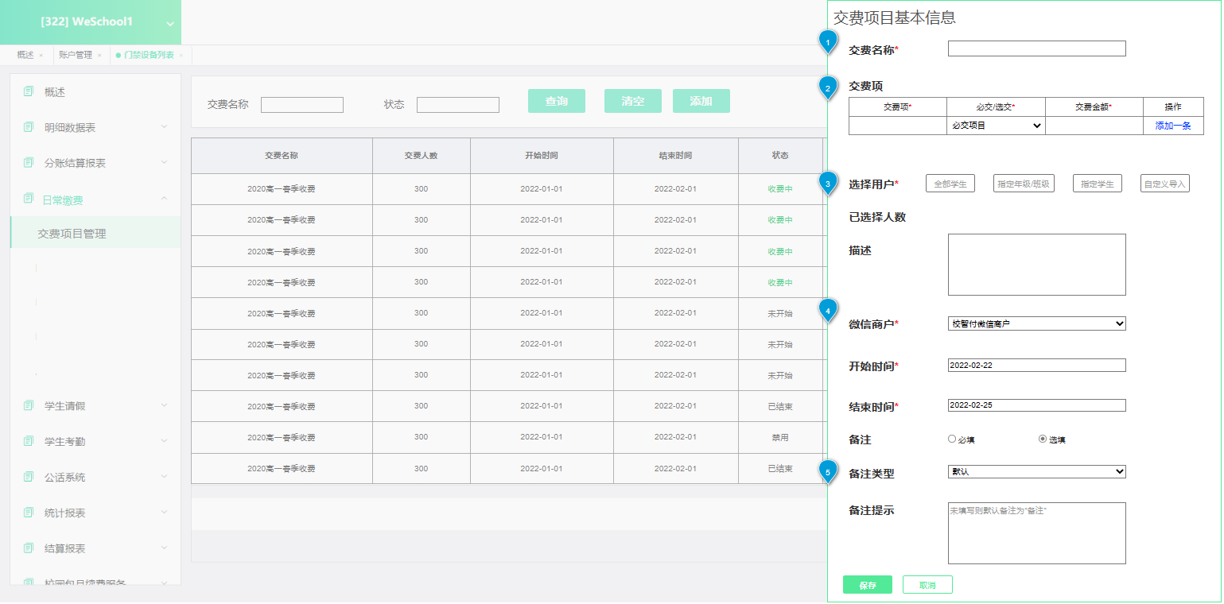
Task: Choose the 指定学生 user option
Action: (x=1098, y=184)
